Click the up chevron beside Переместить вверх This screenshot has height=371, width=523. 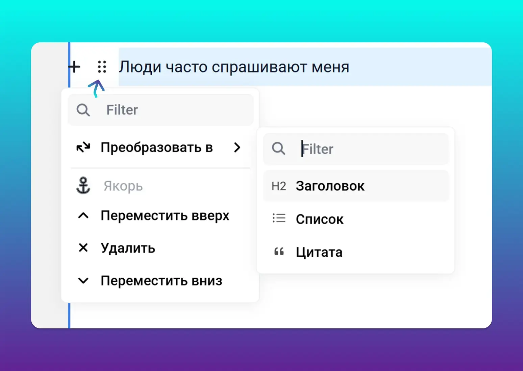click(x=83, y=215)
